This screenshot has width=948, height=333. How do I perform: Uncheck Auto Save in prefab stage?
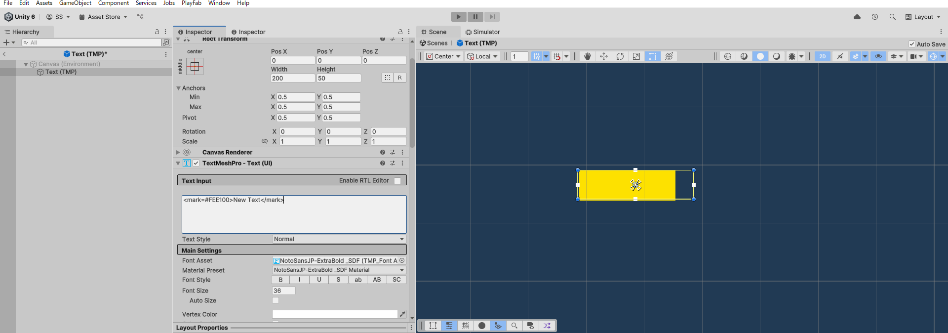912,44
